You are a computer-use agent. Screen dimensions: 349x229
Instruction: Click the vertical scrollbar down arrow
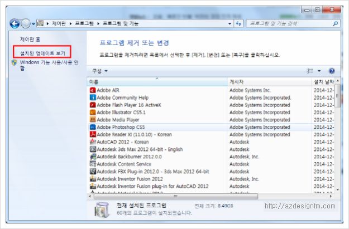[x=338, y=189]
